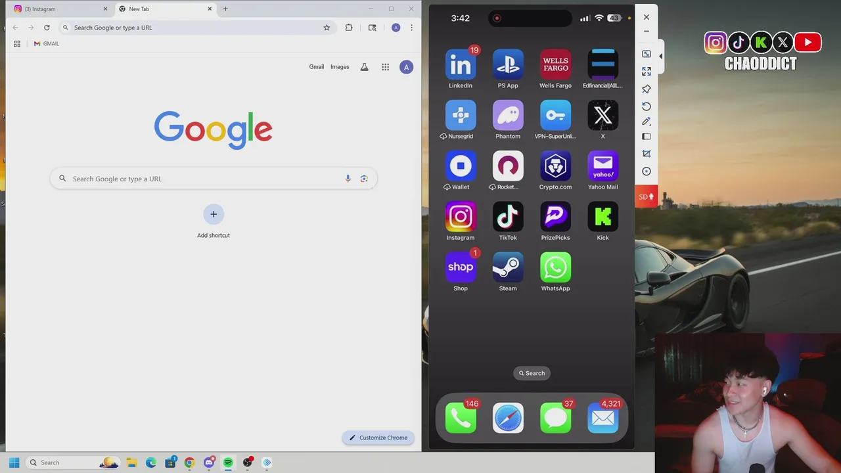Launch Instagram app on phone home screen
841x473 pixels.
[x=461, y=217]
